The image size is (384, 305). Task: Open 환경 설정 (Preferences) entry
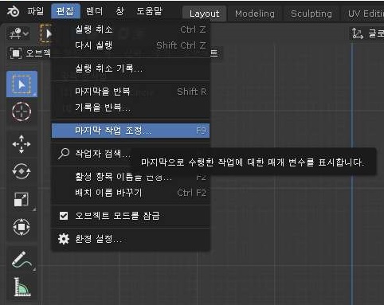point(131,239)
